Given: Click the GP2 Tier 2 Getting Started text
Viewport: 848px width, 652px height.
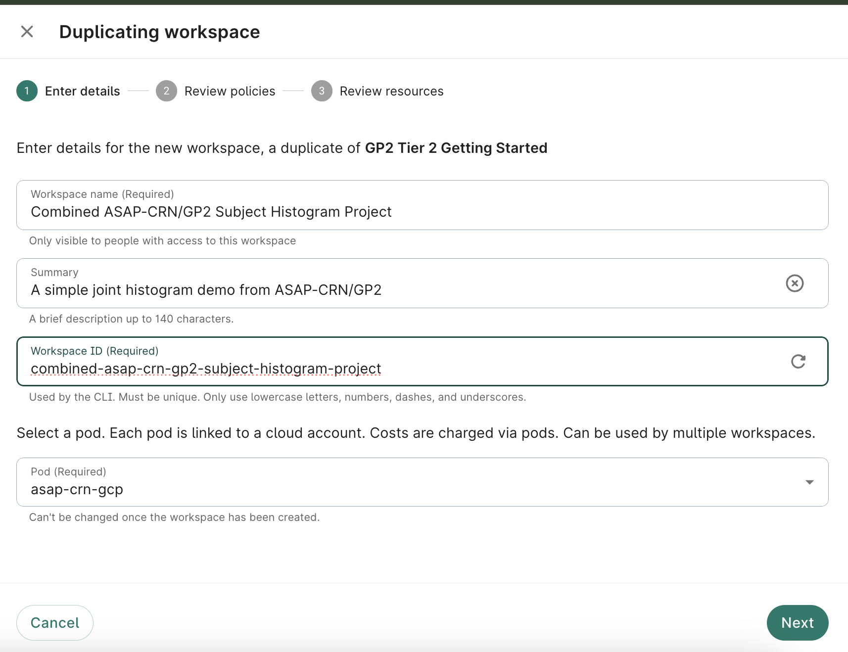Looking at the screenshot, I should click(x=456, y=147).
